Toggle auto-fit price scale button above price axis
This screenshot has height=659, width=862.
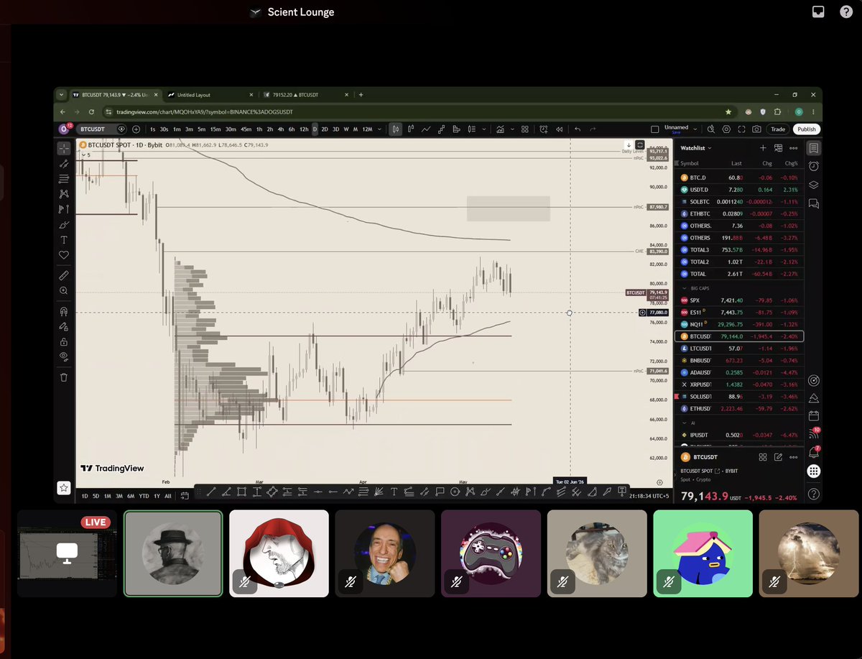[640, 145]
